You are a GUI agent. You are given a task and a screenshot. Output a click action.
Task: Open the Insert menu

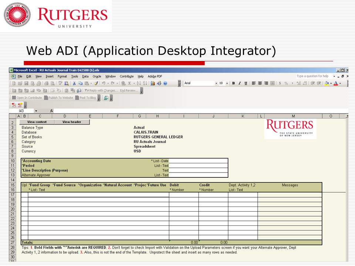[x=50, y=76]
